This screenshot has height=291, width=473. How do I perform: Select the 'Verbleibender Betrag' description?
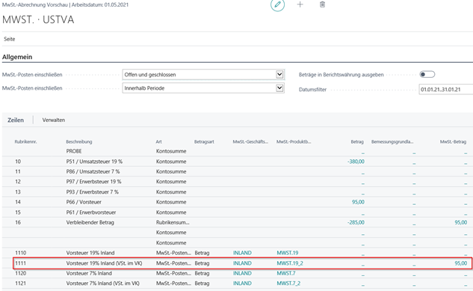(x=90, y=222)
